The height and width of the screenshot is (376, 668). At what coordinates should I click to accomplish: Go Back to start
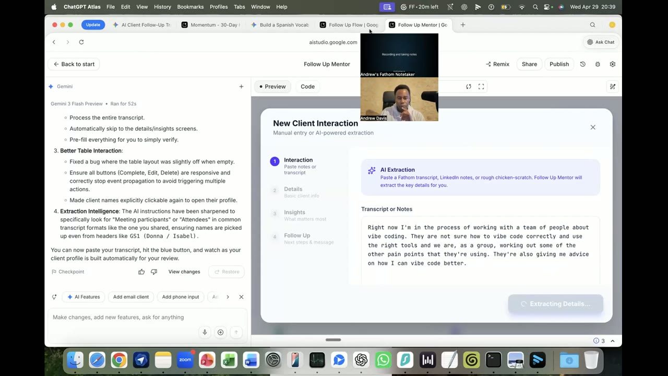pos(74,64)
